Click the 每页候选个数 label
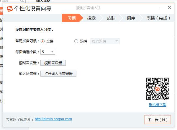This screenshot has height=130, width=177. click(x=27, y=52)
